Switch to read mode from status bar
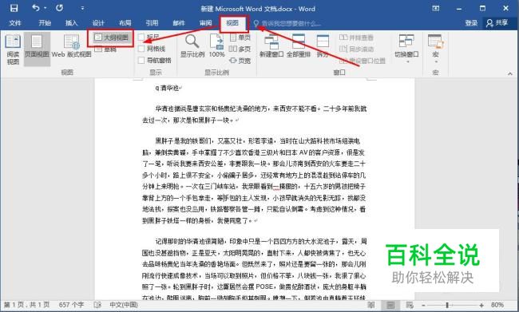The image size is (519, 312). pos(371,305)
